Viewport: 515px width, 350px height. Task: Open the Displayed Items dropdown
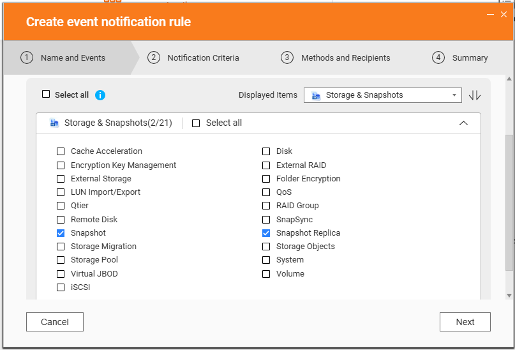click(383, 95)
